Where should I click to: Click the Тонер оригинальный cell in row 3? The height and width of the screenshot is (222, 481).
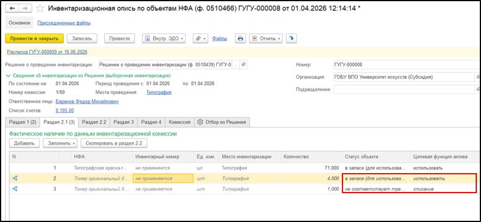pyautogui.click(x=101, y=189)
